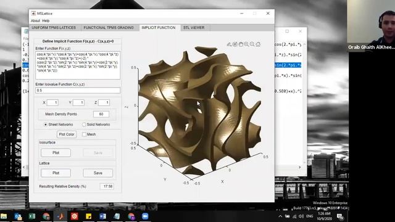The image size is (395, 222).
Task: Show hidden system tray icons
Action: click(x=280, y=216)
